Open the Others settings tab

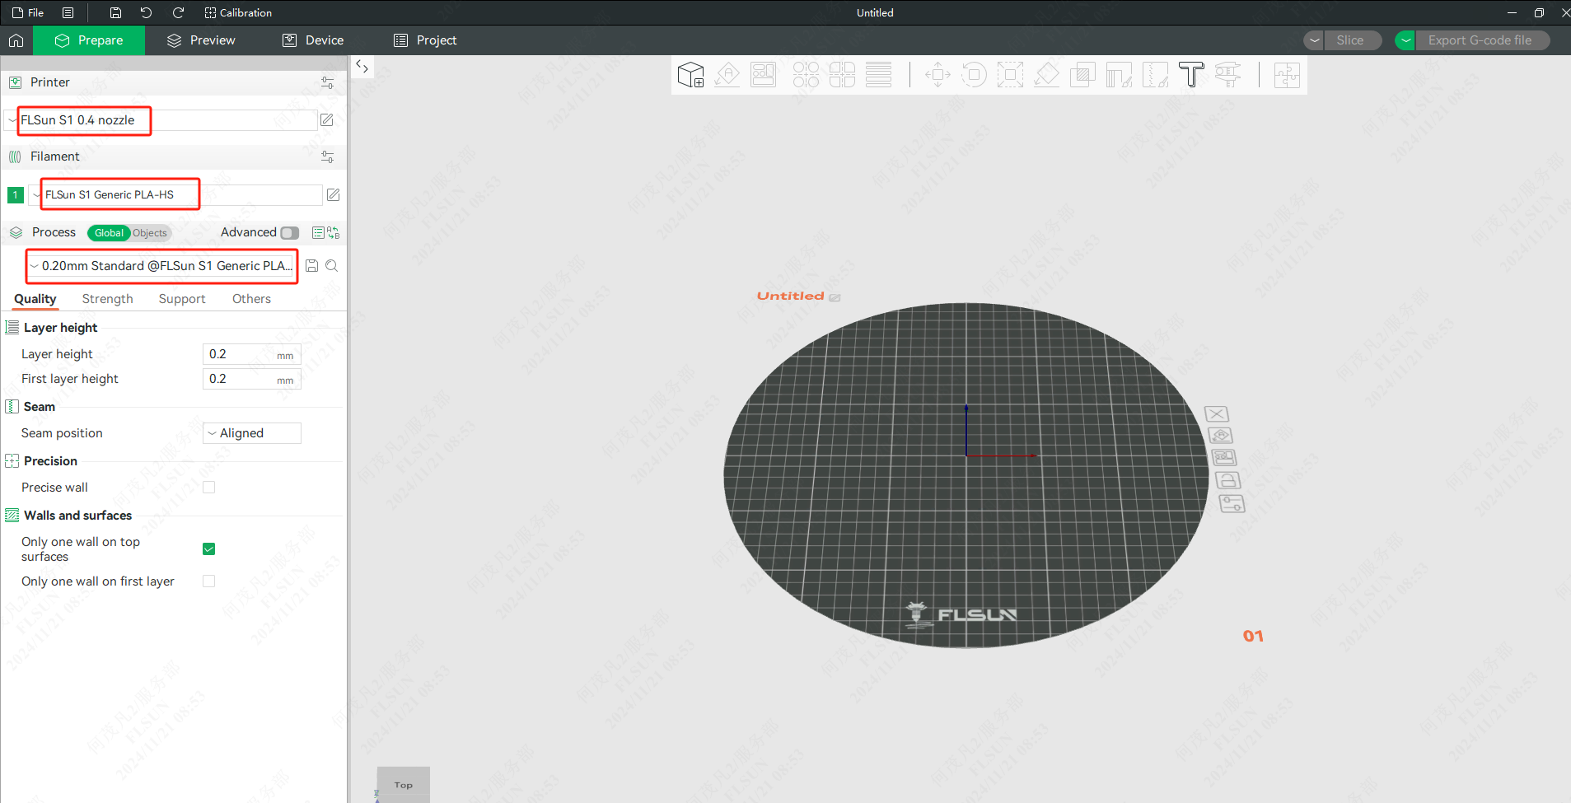pos(251,299)
